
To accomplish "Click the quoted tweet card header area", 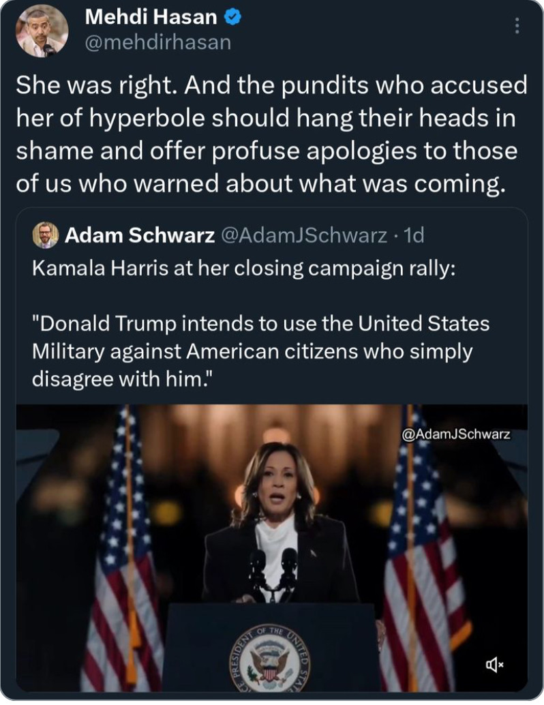I will [271, 235].
